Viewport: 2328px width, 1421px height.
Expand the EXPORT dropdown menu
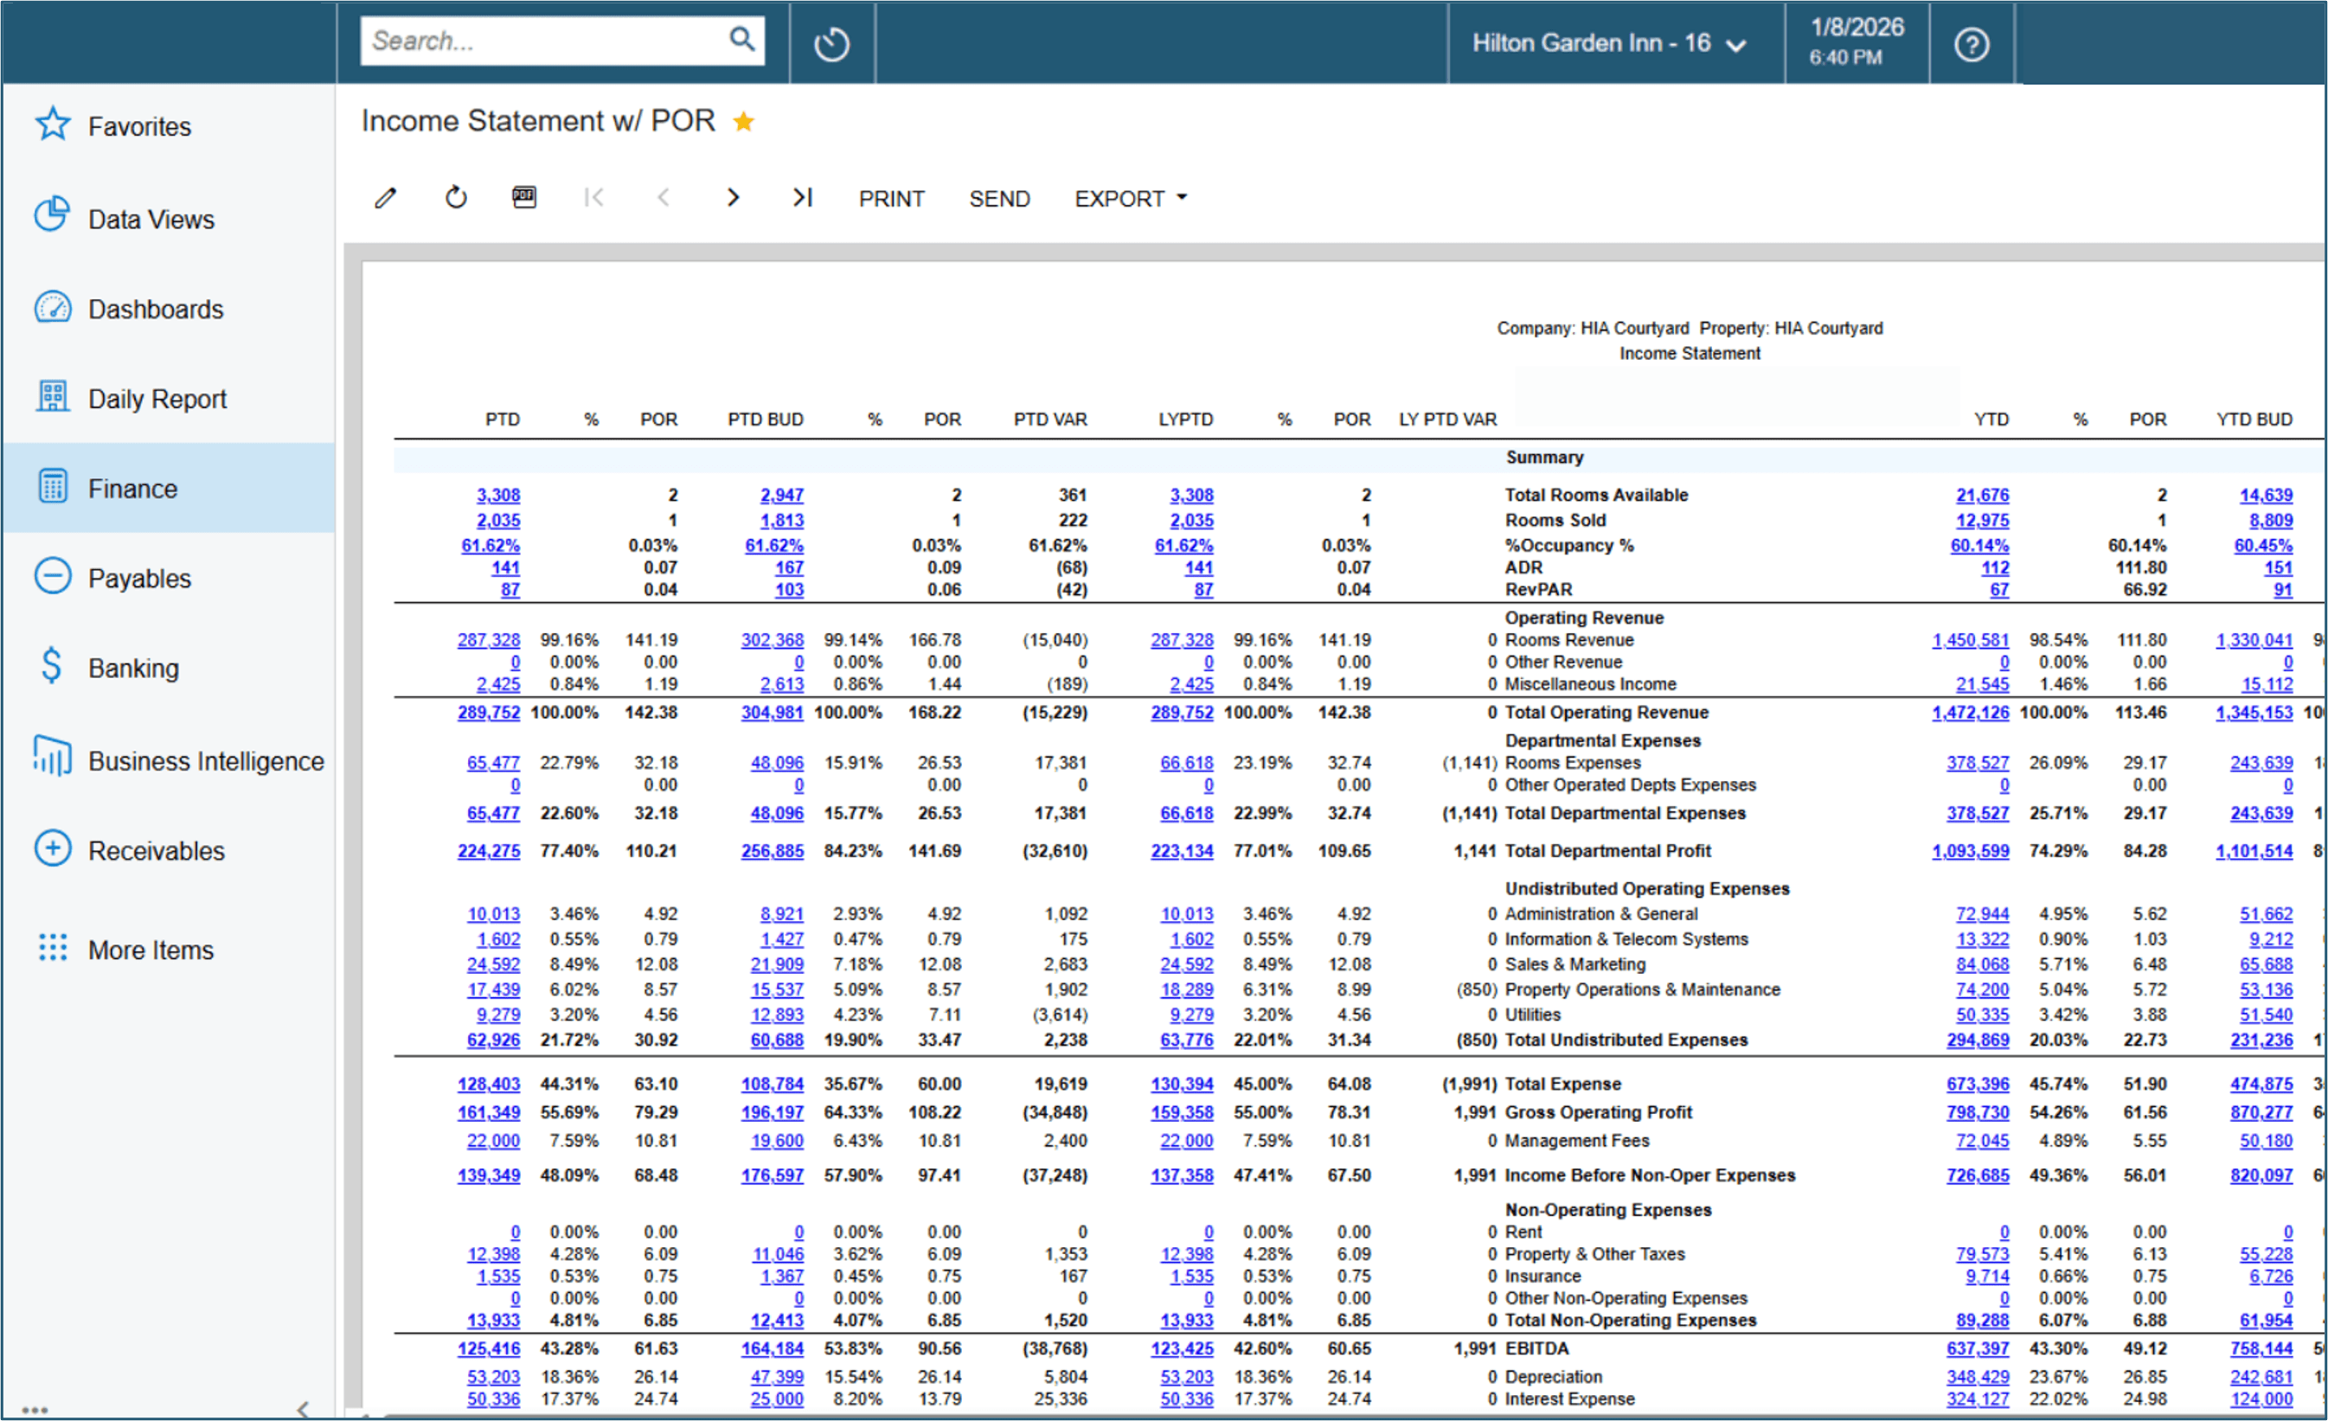[x=1130, y=198]
